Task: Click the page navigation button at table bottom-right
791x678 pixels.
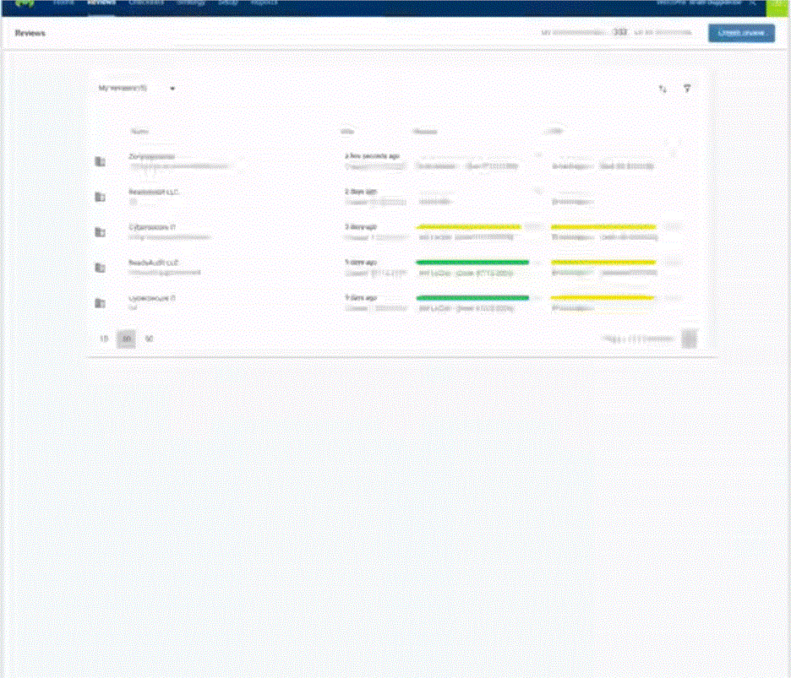Action: [689, 339]
